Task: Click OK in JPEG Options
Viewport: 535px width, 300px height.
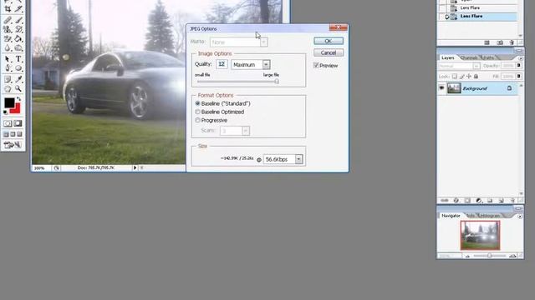Action: [329, 41]
